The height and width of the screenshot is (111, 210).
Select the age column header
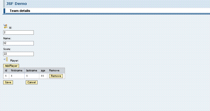pos(43,71)
